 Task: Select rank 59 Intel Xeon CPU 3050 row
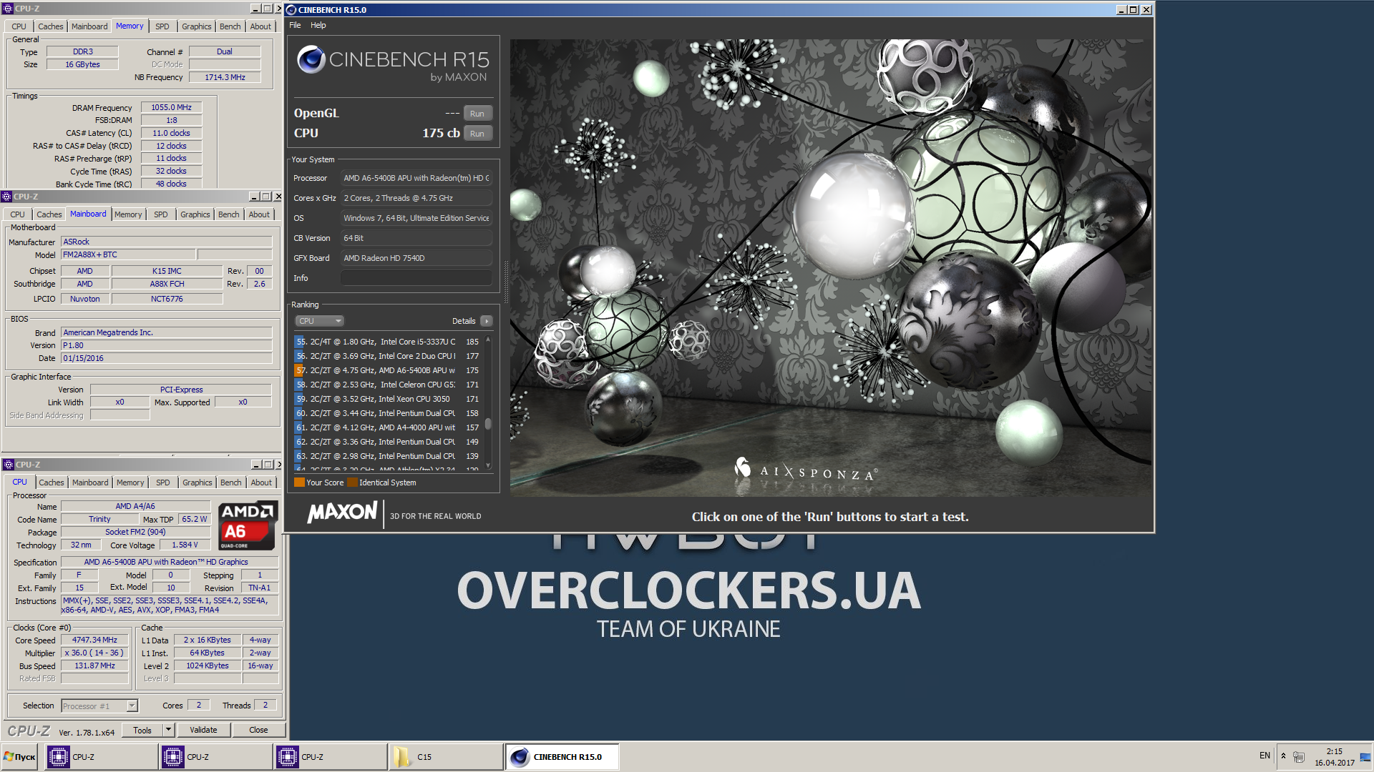(389, 399)
